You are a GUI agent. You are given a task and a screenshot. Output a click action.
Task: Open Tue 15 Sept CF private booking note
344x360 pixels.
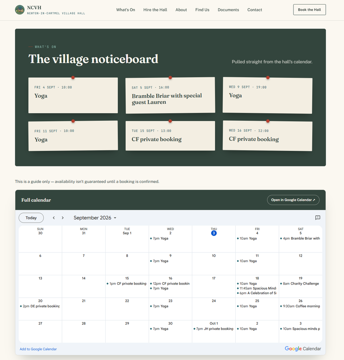click(170, 136)
